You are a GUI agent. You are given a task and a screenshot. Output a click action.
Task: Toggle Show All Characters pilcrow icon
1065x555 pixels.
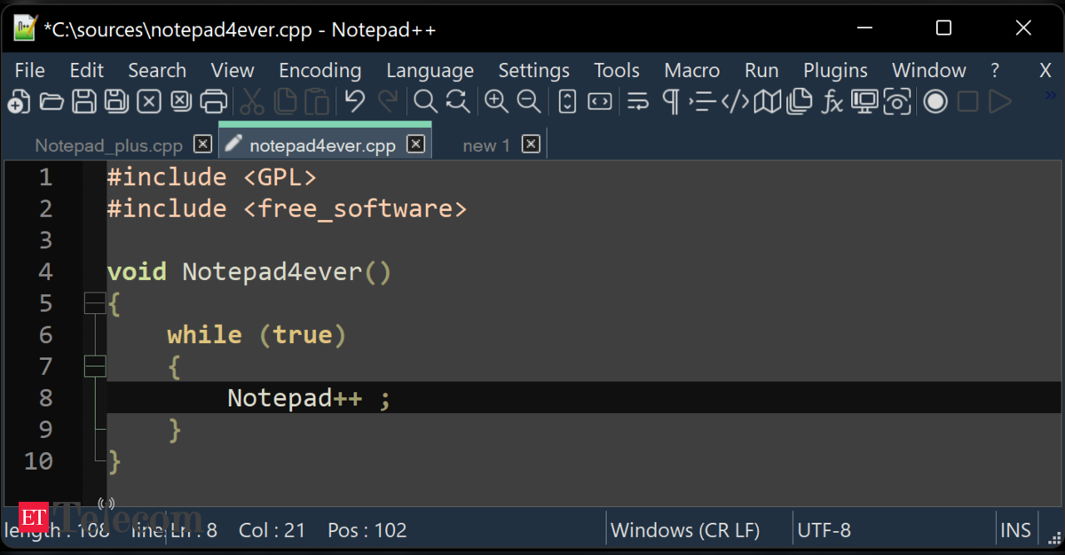click(671, 102)
